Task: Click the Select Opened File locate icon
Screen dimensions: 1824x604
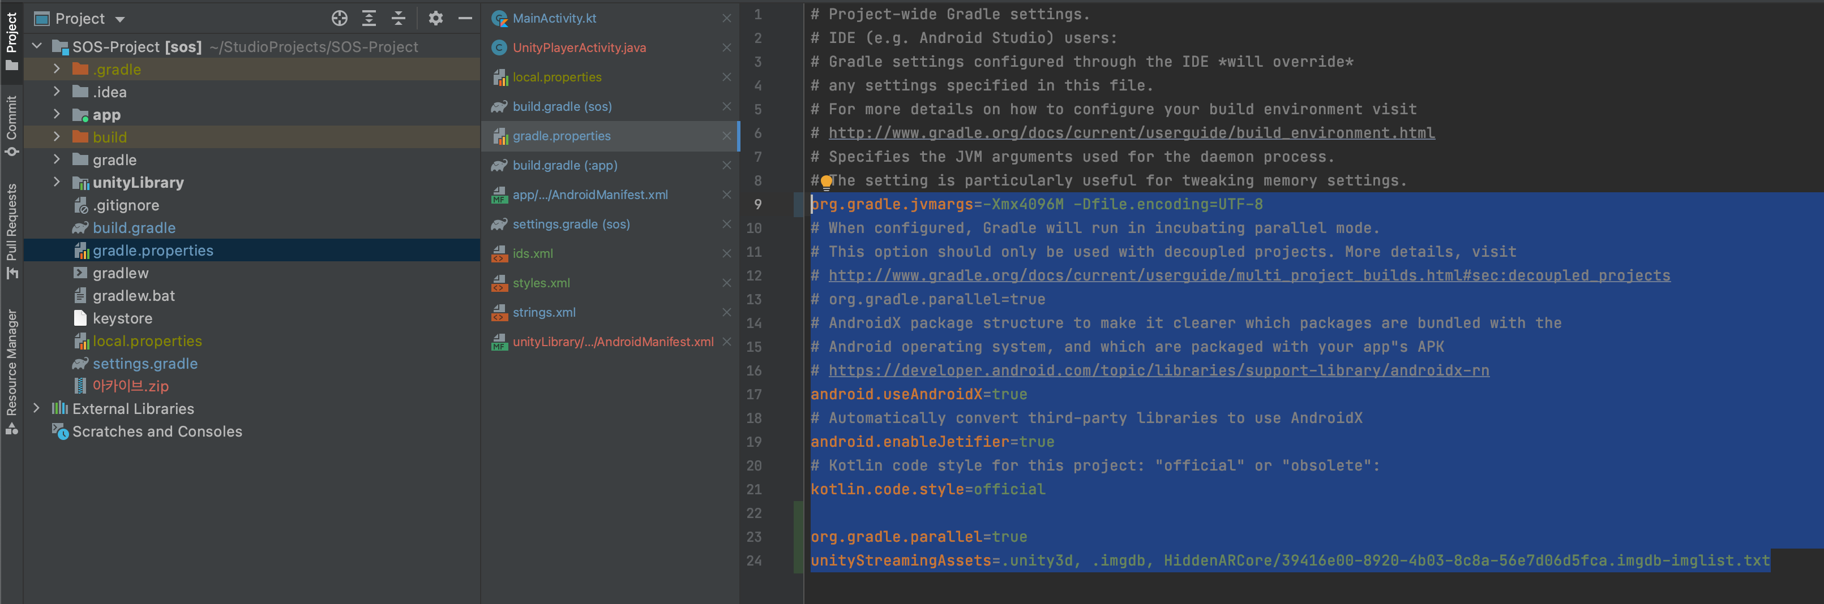Action: pos(339,19)
